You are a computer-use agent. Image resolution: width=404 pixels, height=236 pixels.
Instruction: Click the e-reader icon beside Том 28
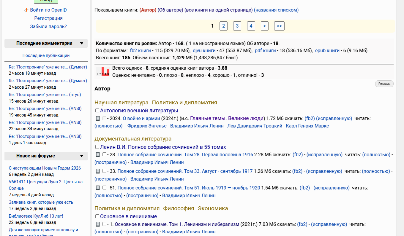(98, 154)
